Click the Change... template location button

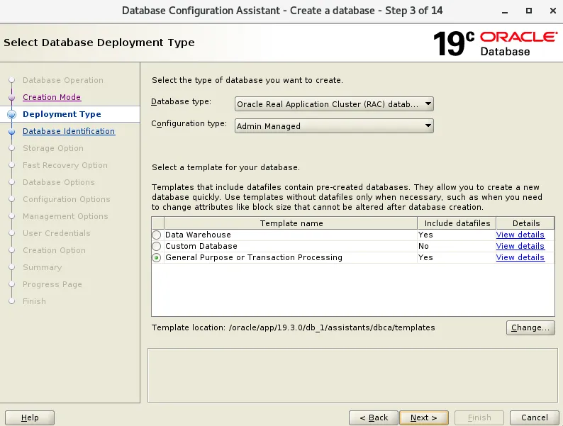point(530,327)
